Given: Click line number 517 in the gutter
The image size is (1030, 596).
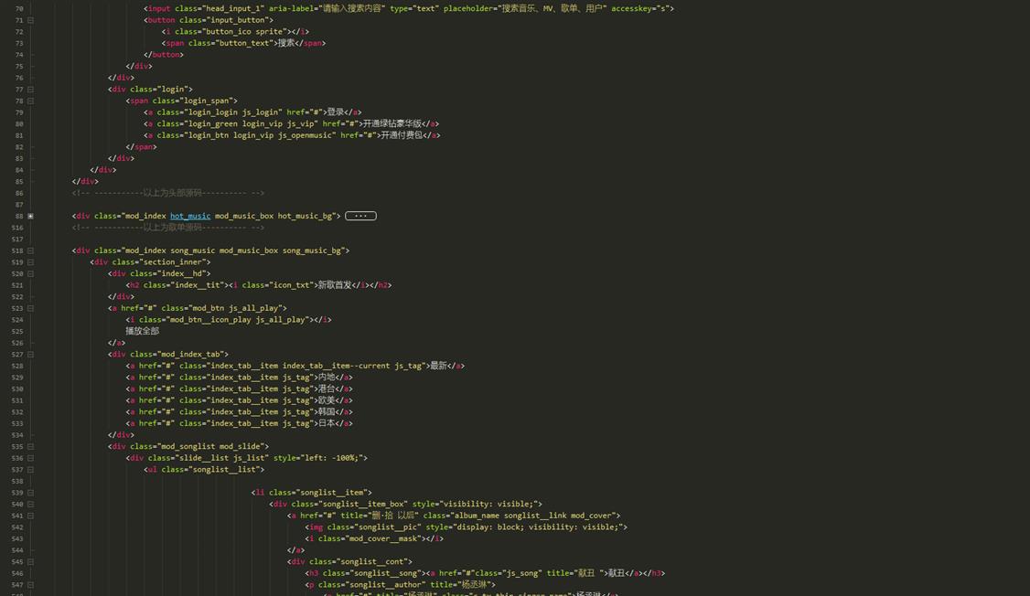Looking at the screenshot, I should (x=17, y=239).
